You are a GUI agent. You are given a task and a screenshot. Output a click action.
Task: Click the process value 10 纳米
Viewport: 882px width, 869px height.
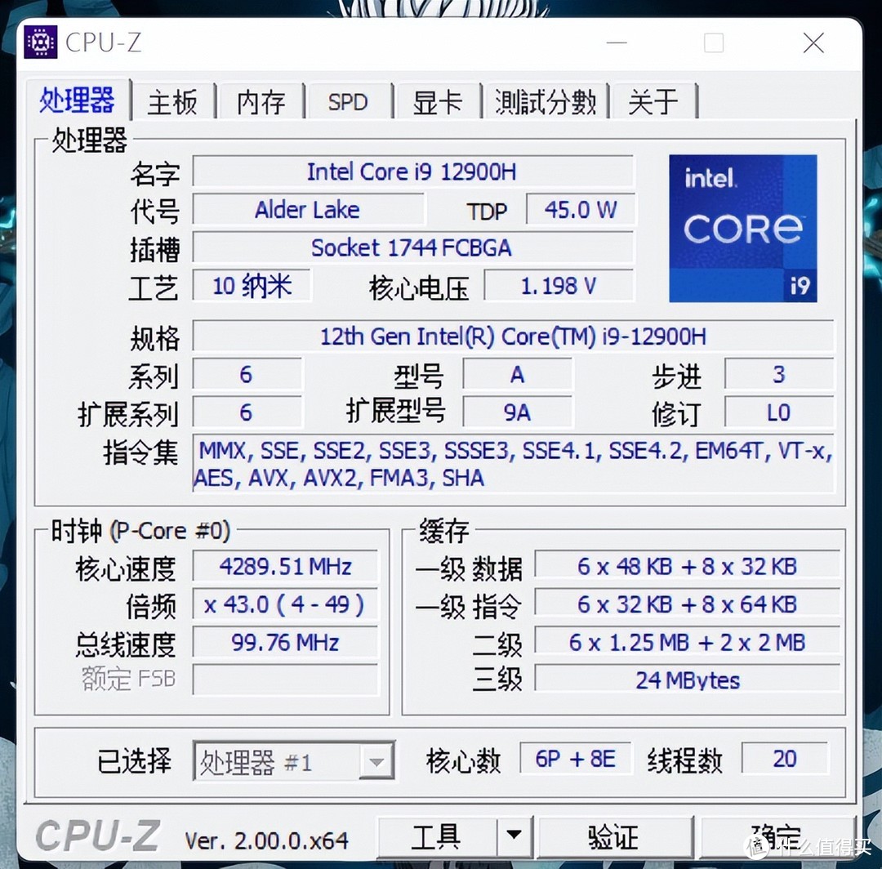(x=252, y=286)
